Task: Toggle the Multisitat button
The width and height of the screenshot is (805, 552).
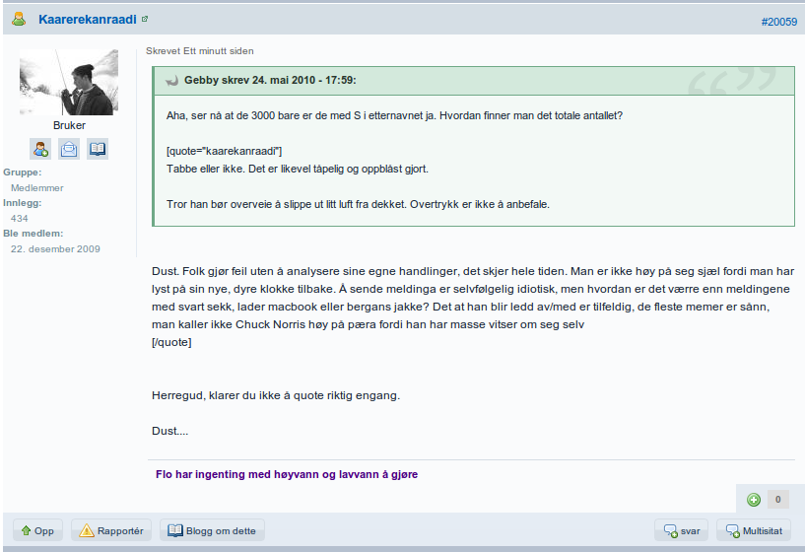Action: pos(754,530)
